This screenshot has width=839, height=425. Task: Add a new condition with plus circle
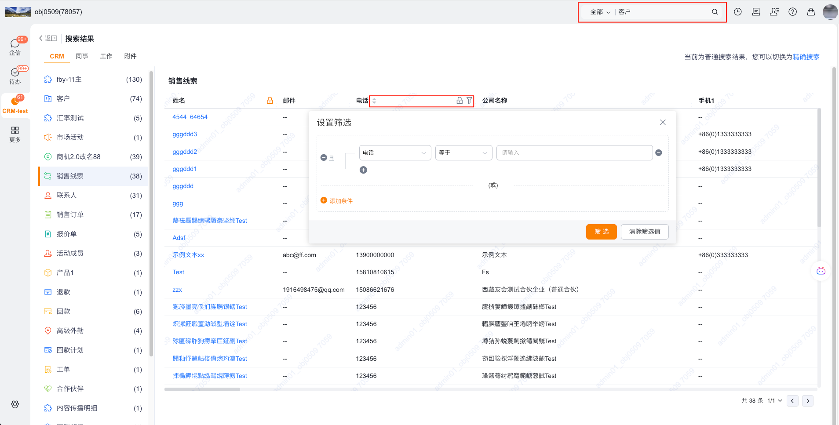click(363, 170)
